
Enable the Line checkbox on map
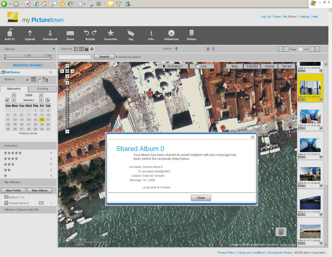click(x=197, y=66)
